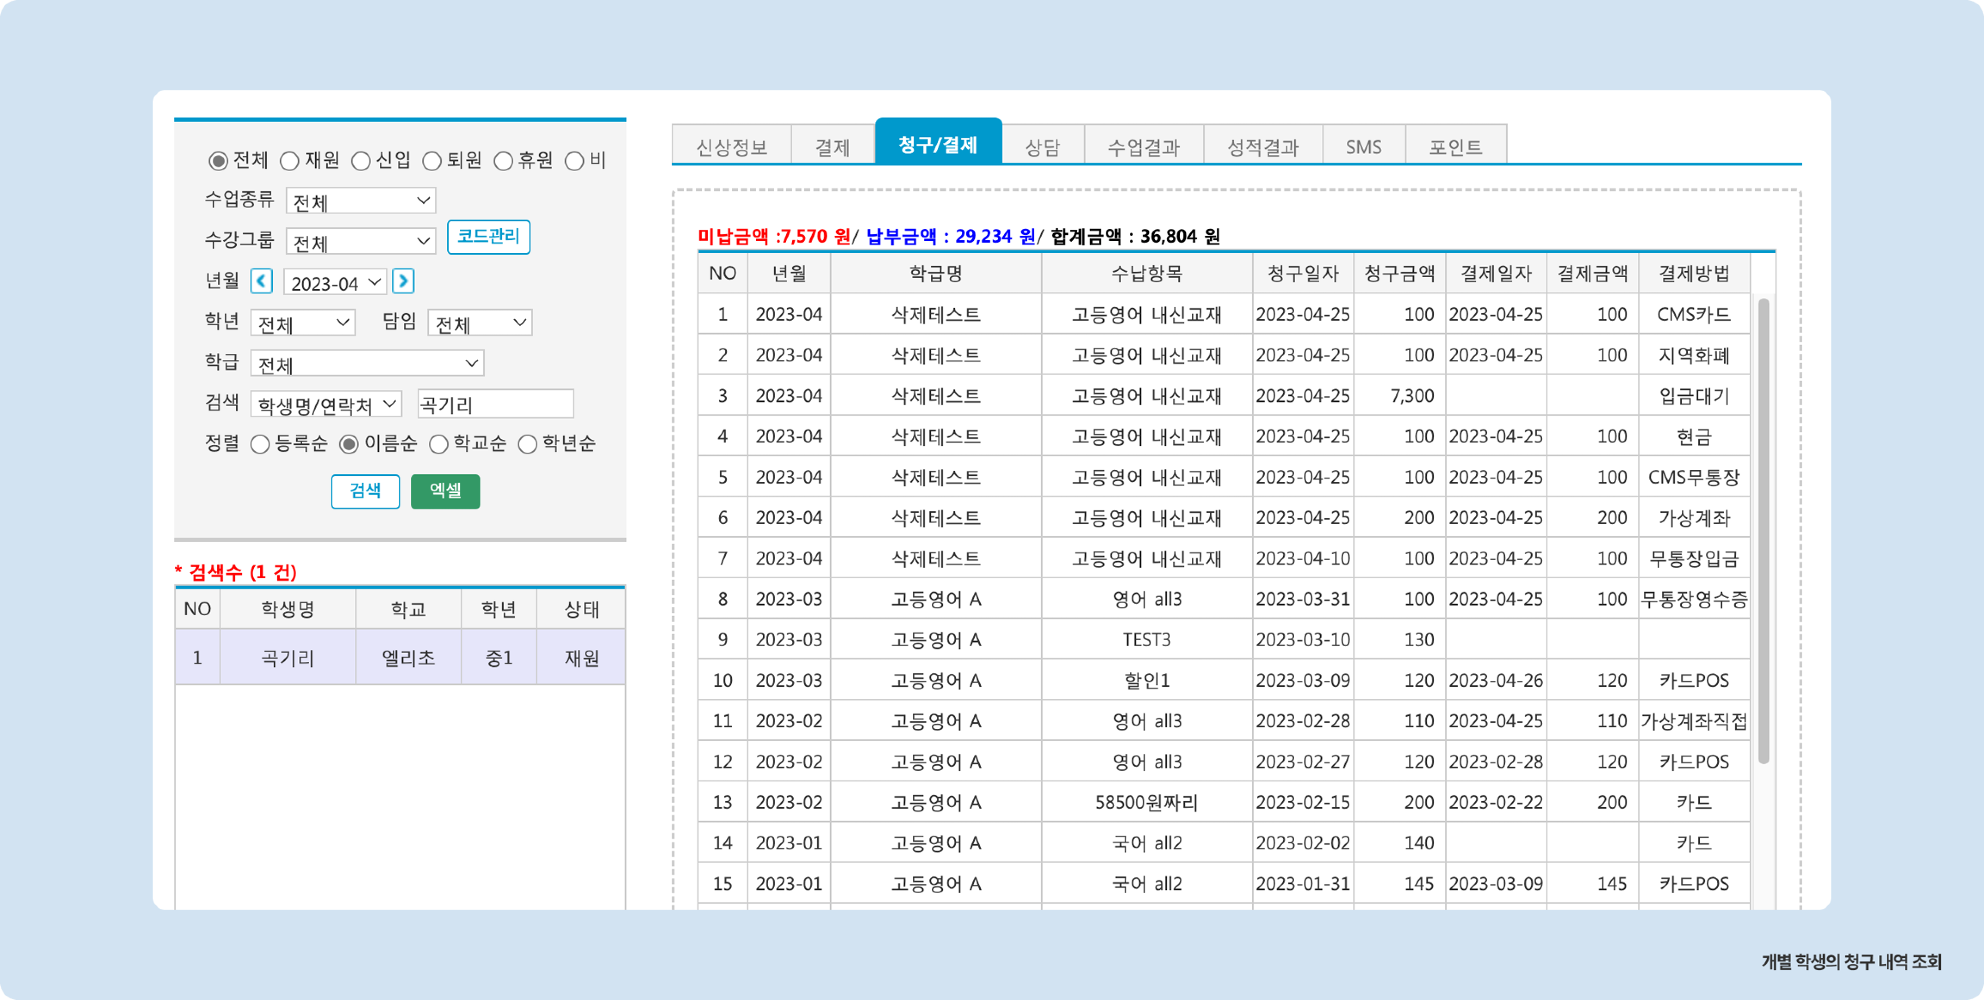The width and height of the screenshot is (1984, 1000).
Task: Open the 담임 teacher dropdown
Action: pos(479,323)
